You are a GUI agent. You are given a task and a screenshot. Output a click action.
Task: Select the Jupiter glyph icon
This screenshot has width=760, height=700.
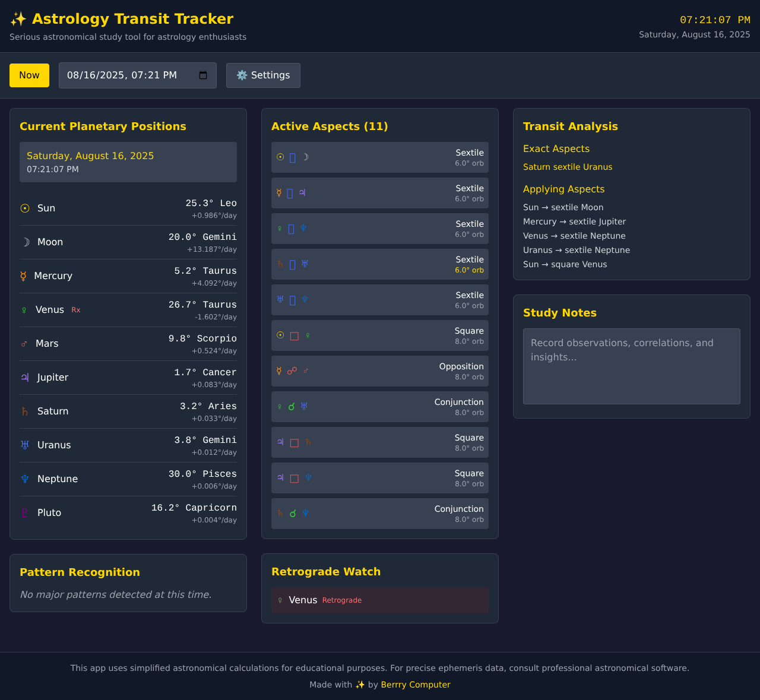coord(24,377)
